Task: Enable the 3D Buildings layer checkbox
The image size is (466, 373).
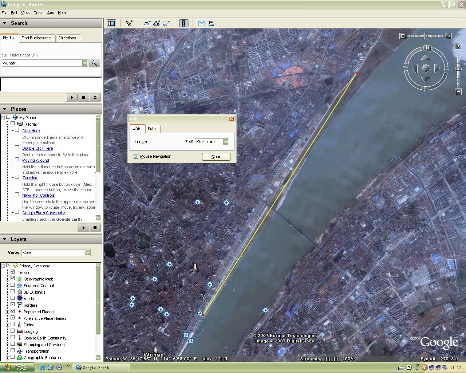Action: (x=13, y=291)
